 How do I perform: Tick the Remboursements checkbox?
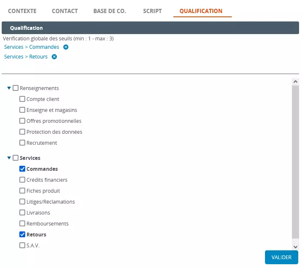(x=22, y=224)
